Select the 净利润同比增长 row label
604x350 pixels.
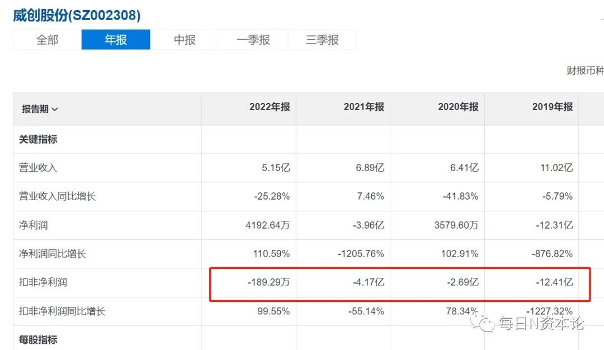(53, 254)
